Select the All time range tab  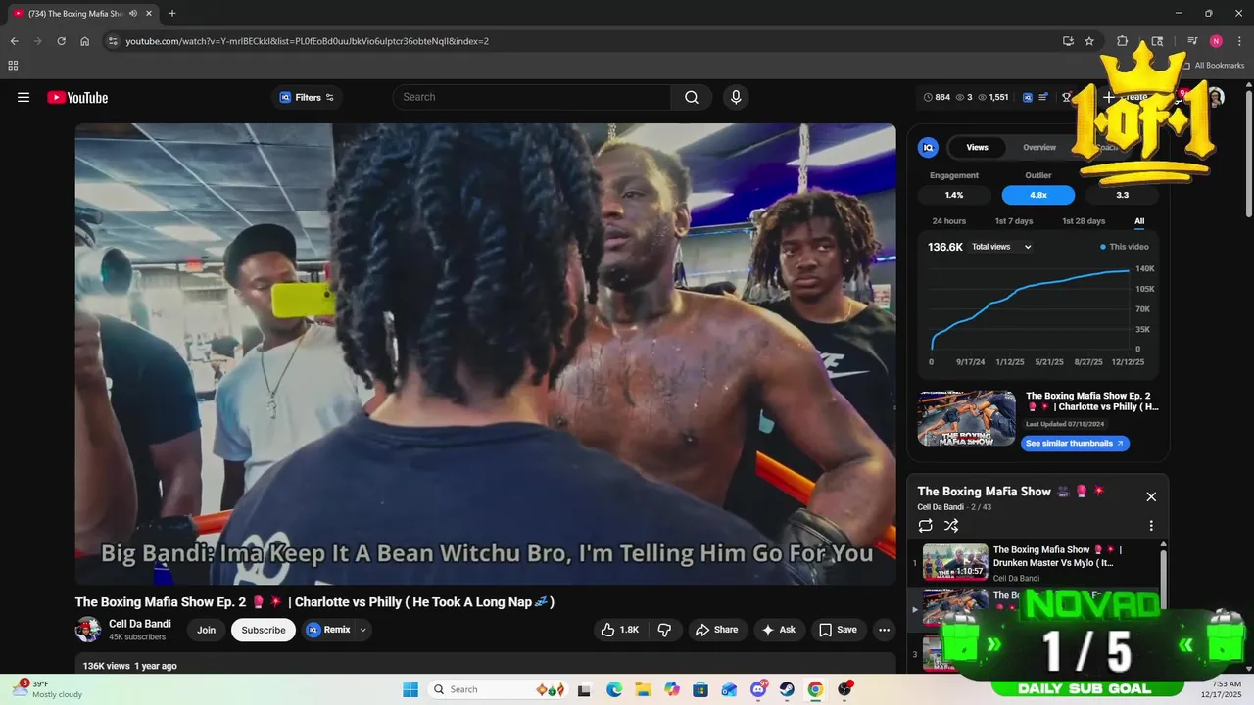pos(1139,221)
